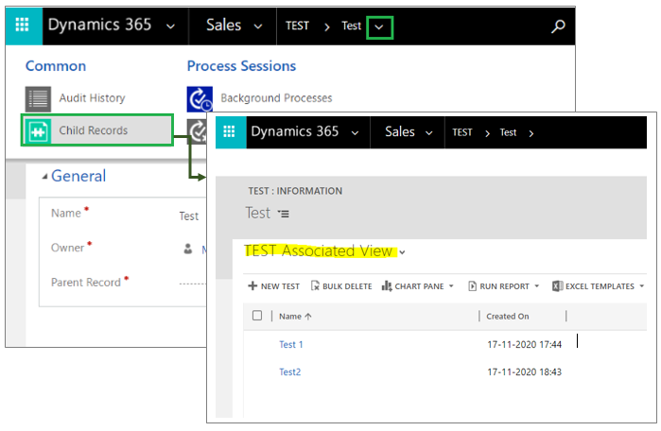Screen dimensions: 661x431
Task: Expand Sales dropdown chevron in front window
Action: 428,133
